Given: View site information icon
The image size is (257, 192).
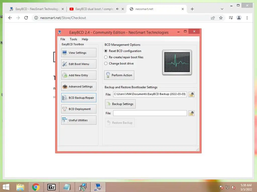Looking at the screenshot, I should 36,18.
